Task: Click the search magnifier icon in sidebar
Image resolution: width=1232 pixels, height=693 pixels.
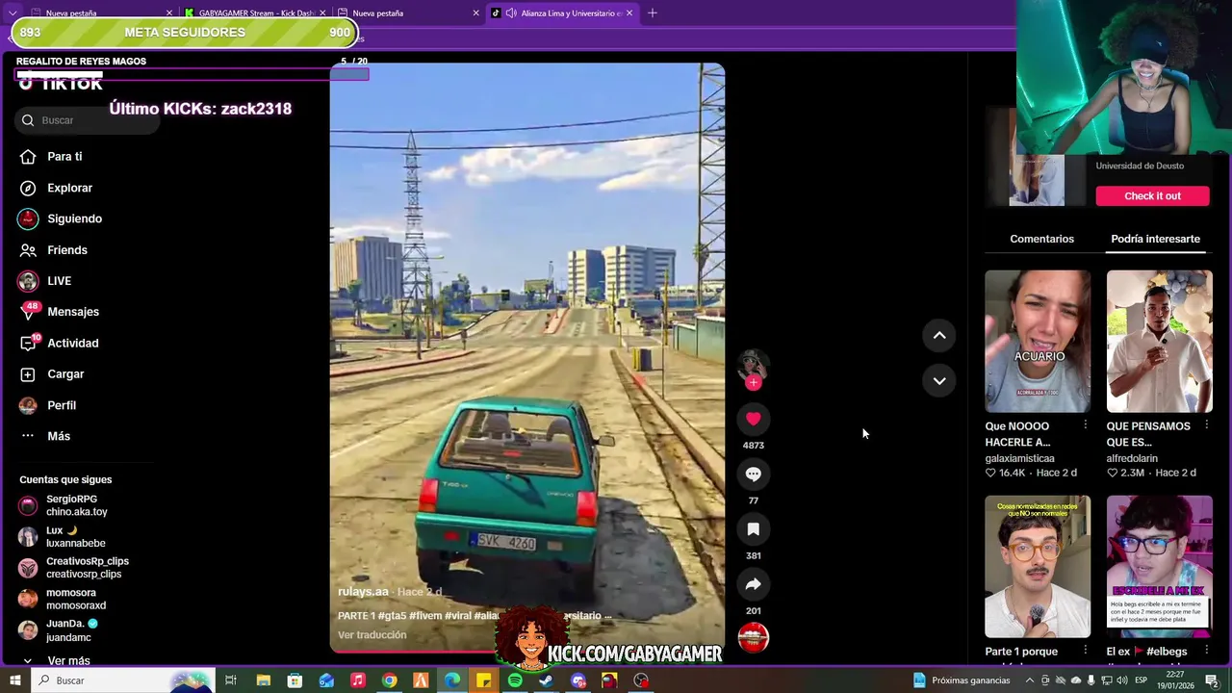Action: (28, 120)
